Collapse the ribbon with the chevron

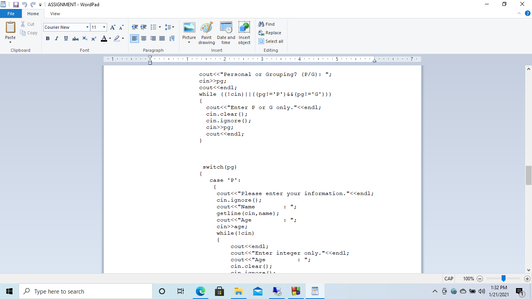coord(519,13)
